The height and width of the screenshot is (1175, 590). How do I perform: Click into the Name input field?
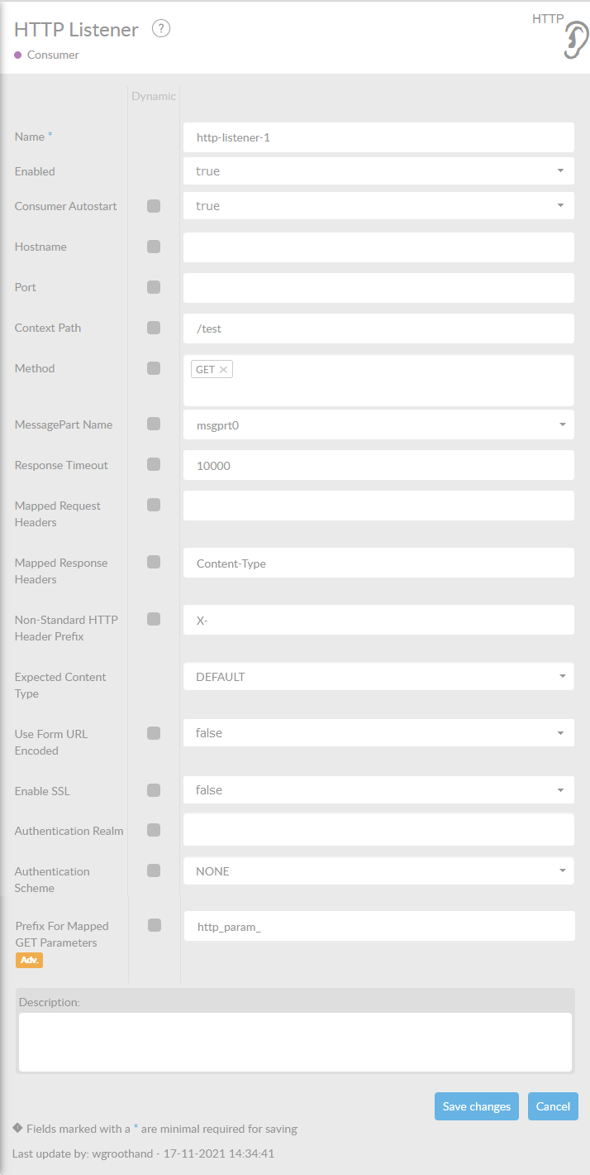378,137
